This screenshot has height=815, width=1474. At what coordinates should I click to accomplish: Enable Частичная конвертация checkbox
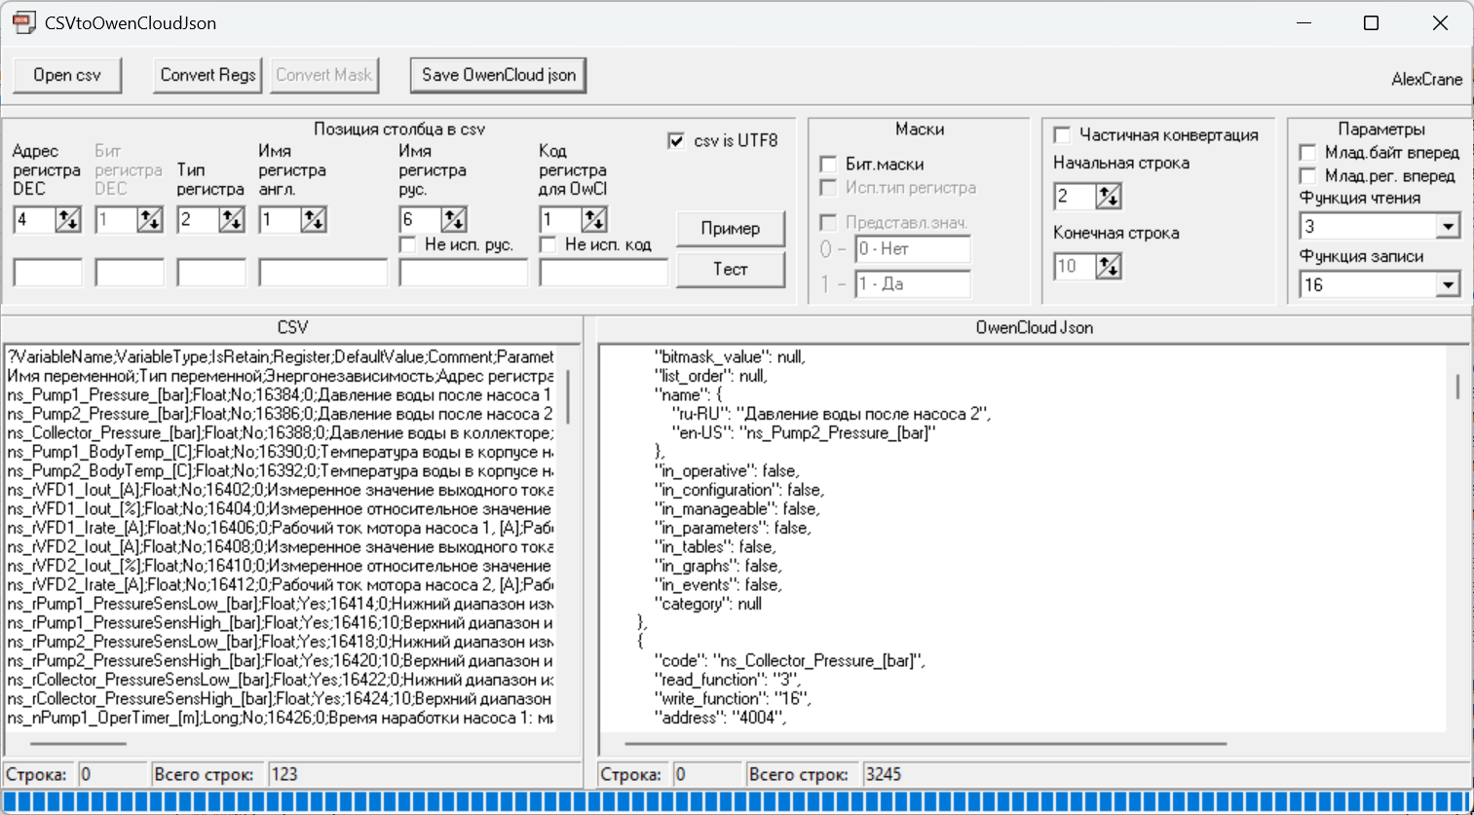[1063, 135]
